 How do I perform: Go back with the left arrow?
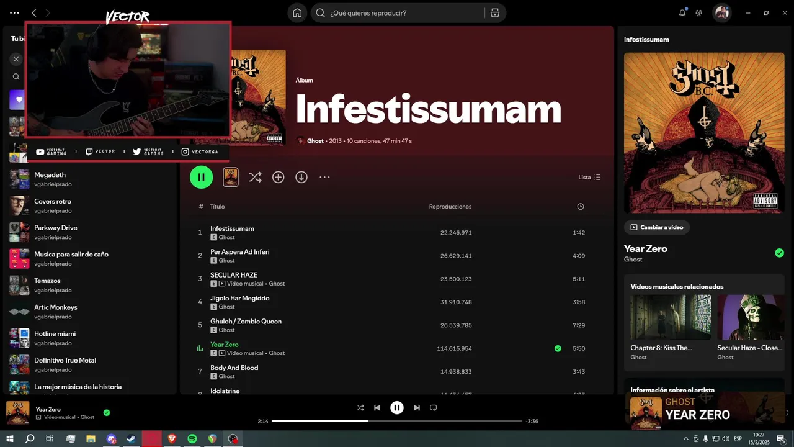click(34, 12)
